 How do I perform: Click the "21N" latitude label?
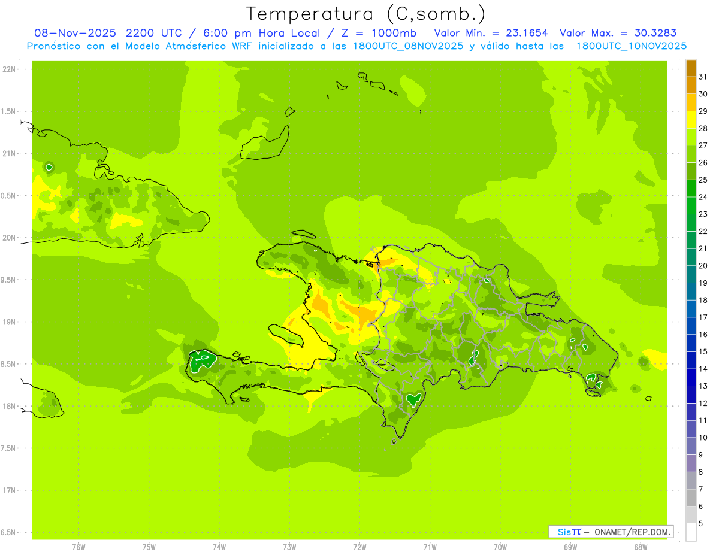click(10, 154)
